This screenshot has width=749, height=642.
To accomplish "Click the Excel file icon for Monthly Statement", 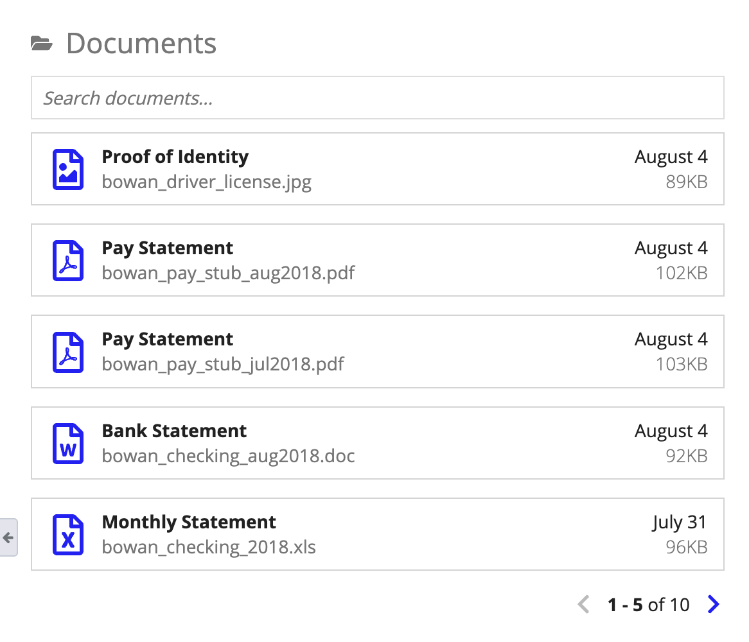I will [x=68, y=535].
